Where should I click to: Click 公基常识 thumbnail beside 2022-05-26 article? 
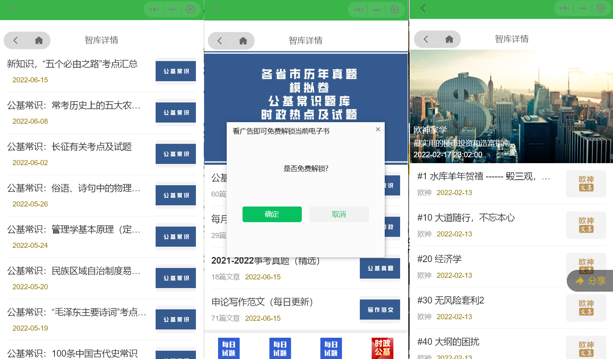click(x=176, y=195)
